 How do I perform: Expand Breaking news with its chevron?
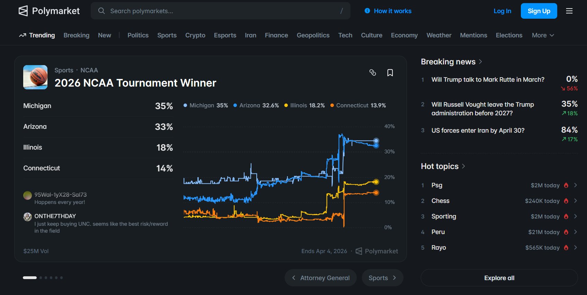481,61
